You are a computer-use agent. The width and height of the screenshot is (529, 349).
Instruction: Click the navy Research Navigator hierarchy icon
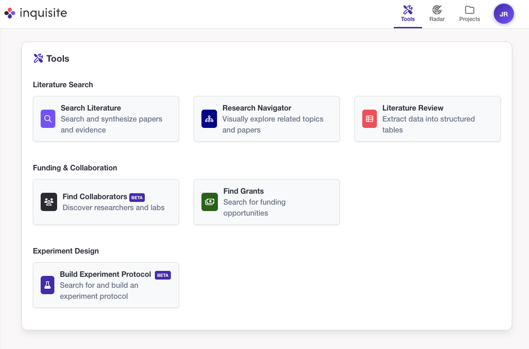[209, 119]
